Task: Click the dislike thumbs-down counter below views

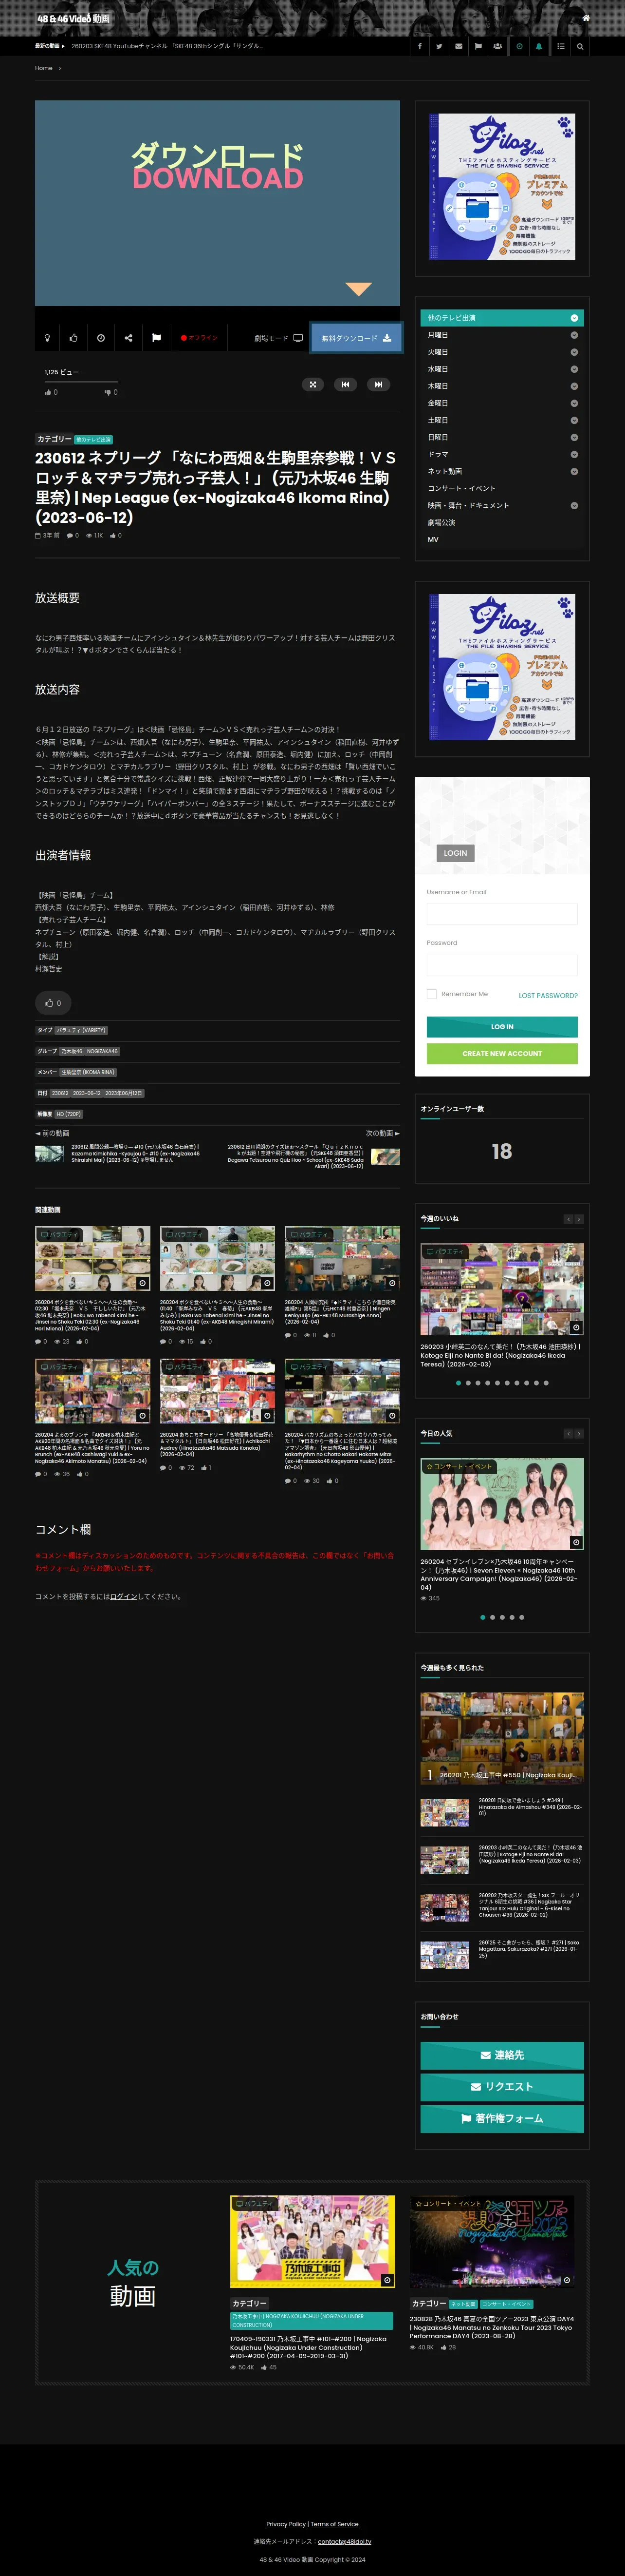Action: (111, 392)
